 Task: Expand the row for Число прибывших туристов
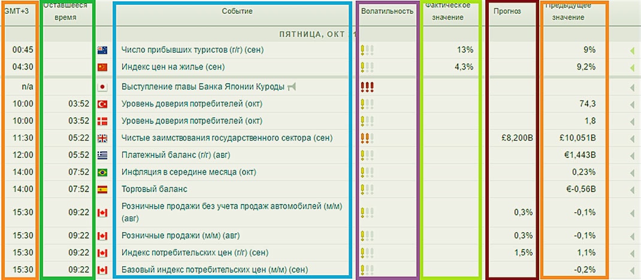(x=631, y=50)
